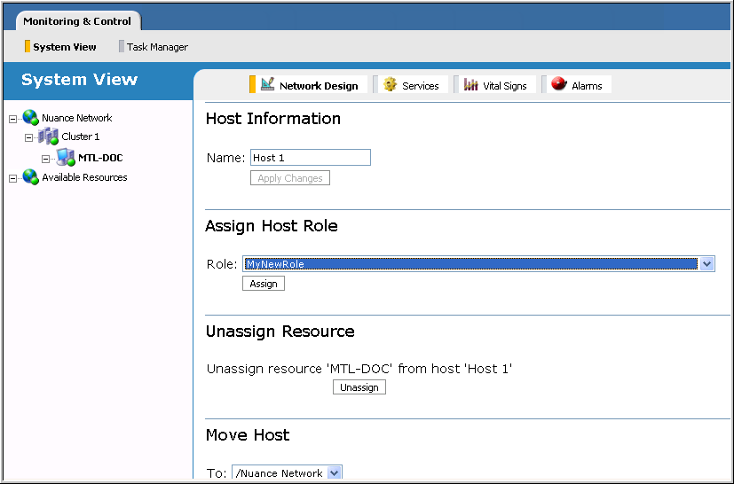734x484 pixels.
Task: Click the Host Name input field
Action: pyautogui.click(x=311, y=158)
